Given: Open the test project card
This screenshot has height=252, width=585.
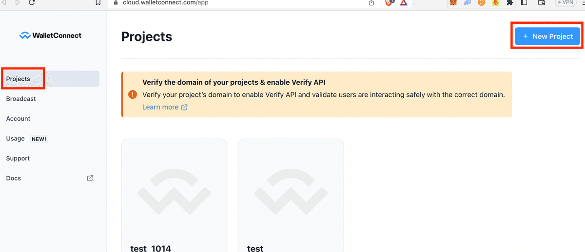Looking at the screenshot, I should [291, 196].
